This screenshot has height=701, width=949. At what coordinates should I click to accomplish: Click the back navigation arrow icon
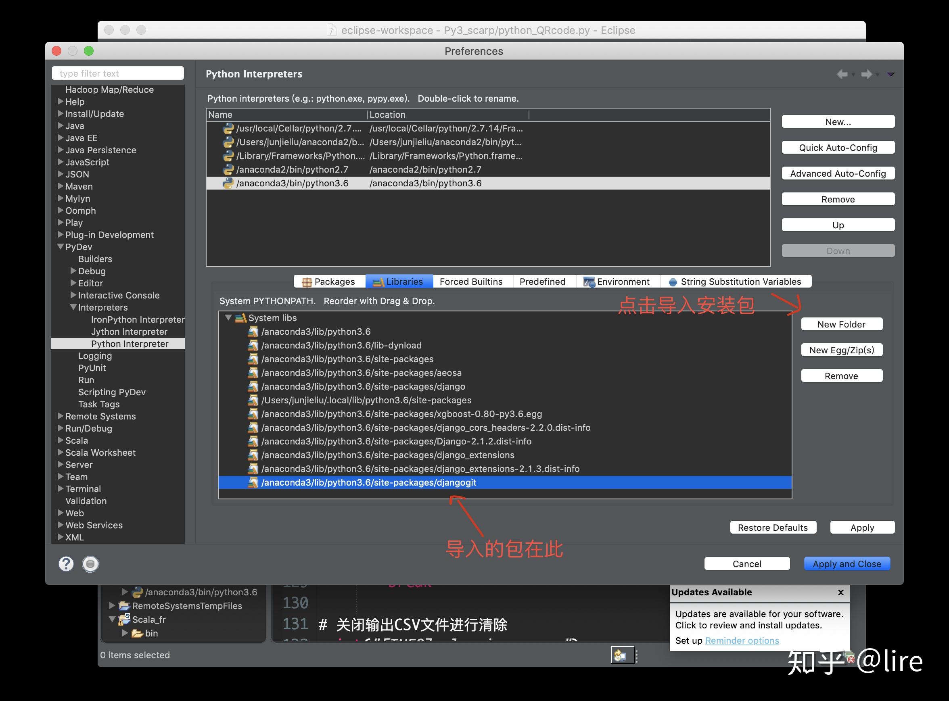tap(842, 74)
